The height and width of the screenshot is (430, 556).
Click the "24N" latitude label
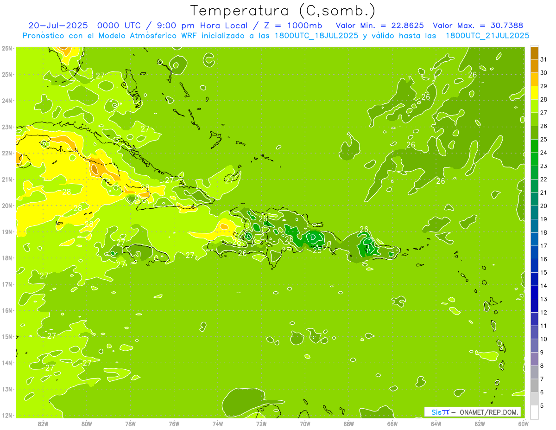coord(7,101)
